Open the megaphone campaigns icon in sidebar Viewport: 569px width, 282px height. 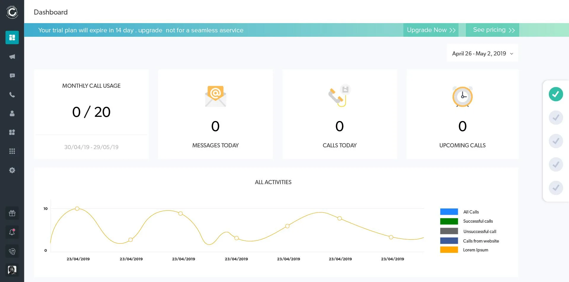pos(12,57)
